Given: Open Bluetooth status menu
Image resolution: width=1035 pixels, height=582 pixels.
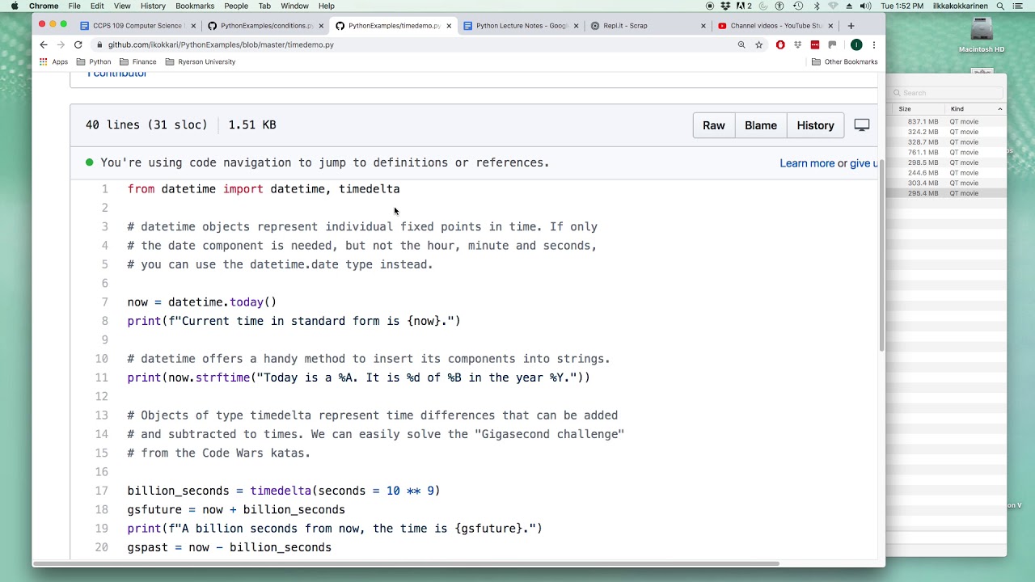Looking at the screenshot, I should pyautogui.click(x=816, y=6).
